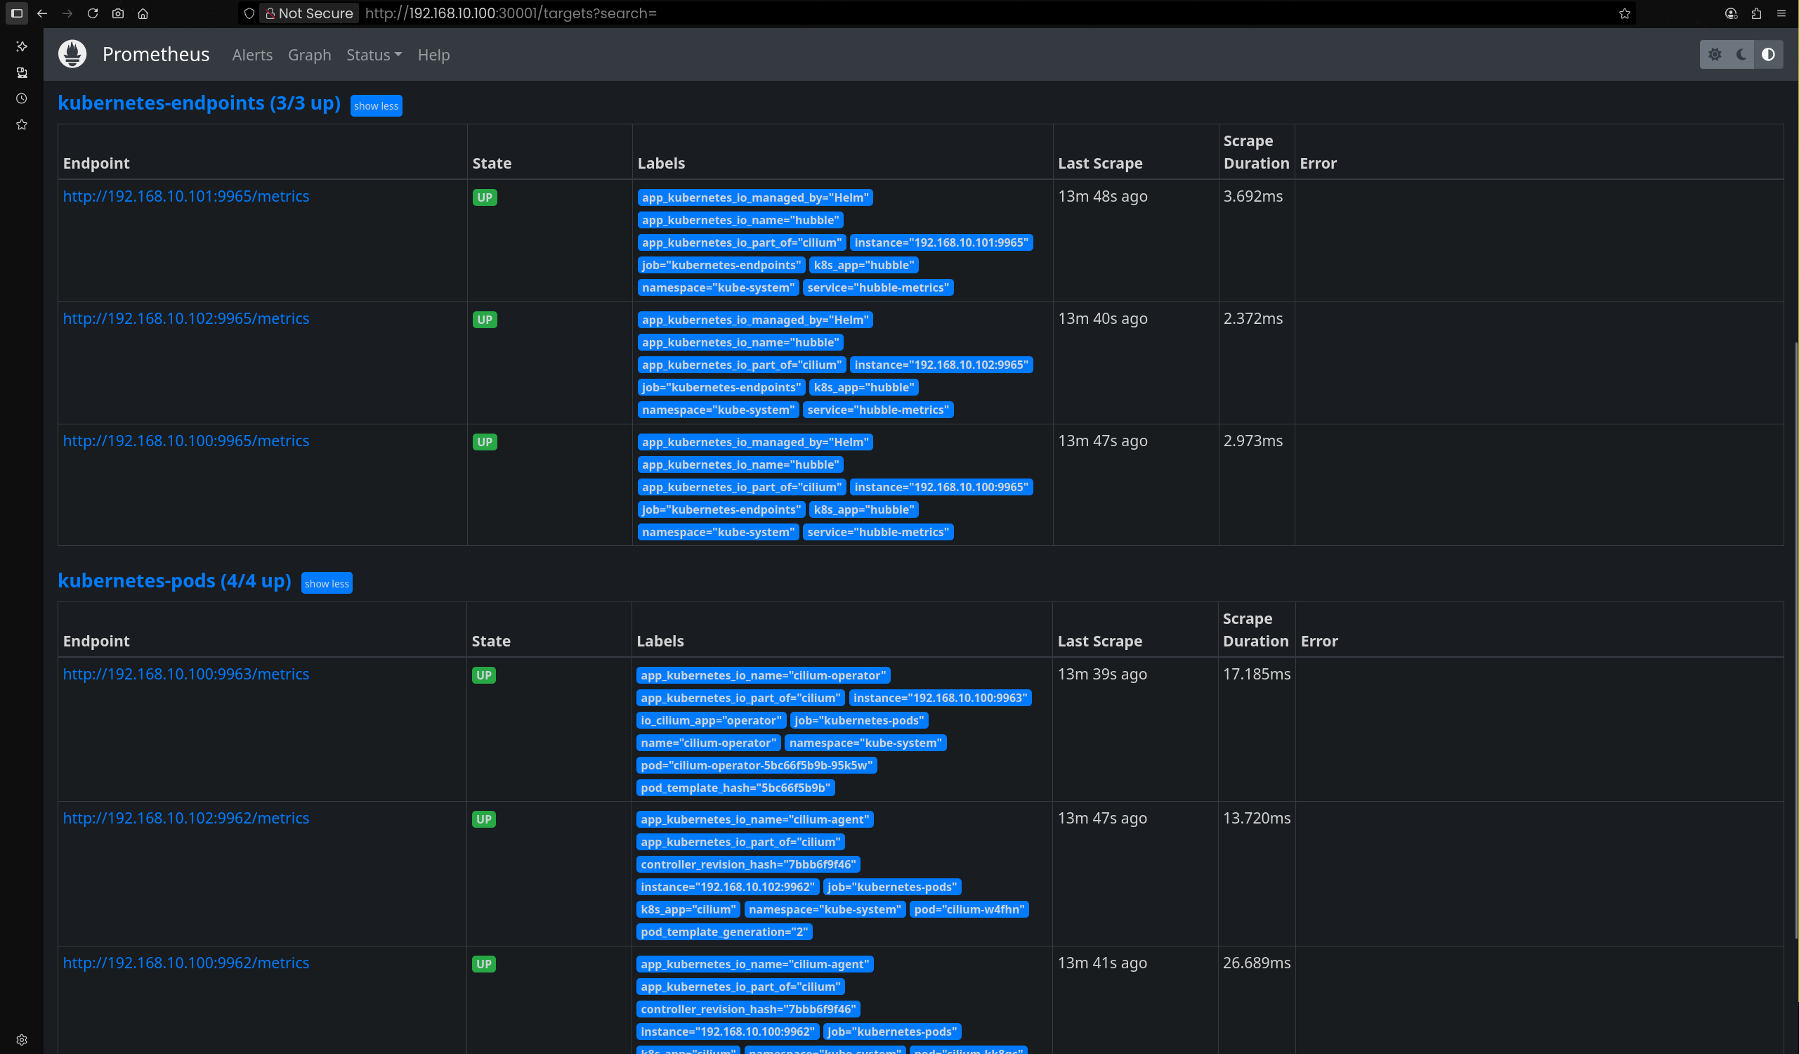The image size is (1799, 1054).
Task: Switch to light theme with sun icon
Action: click(x=1715, y=54)
